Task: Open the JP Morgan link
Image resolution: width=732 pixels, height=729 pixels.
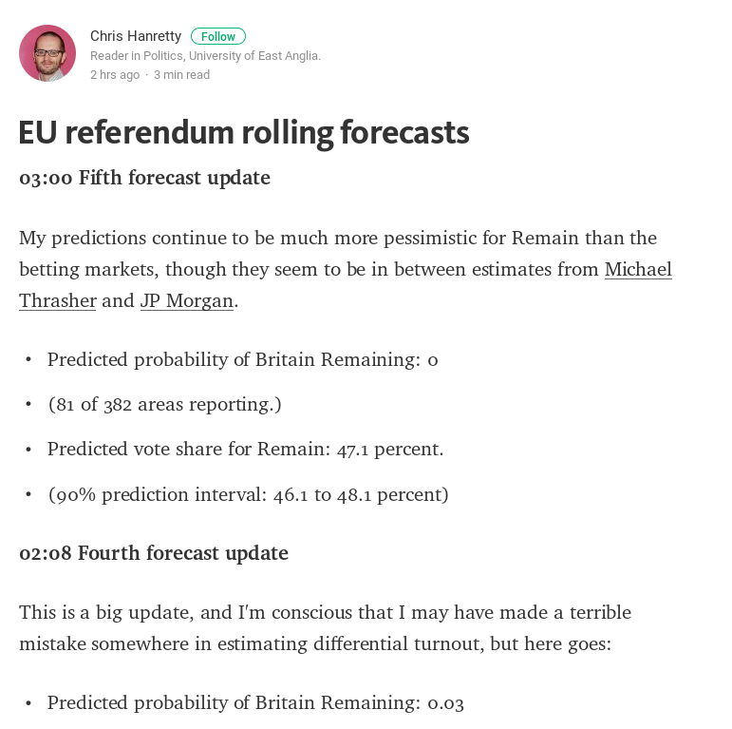Action: [x=187, y=300]
